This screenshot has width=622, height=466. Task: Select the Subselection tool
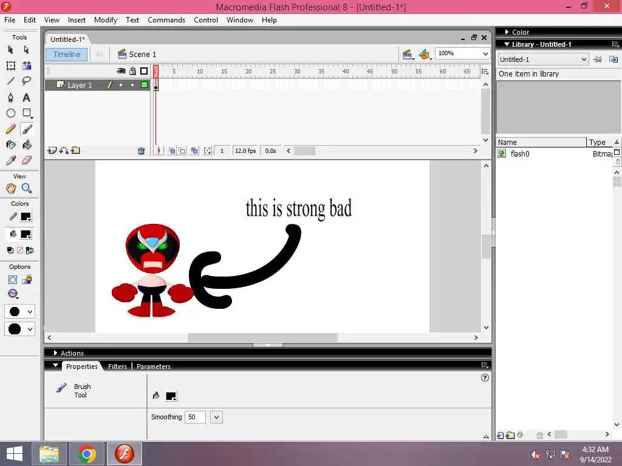click(27, 50)
